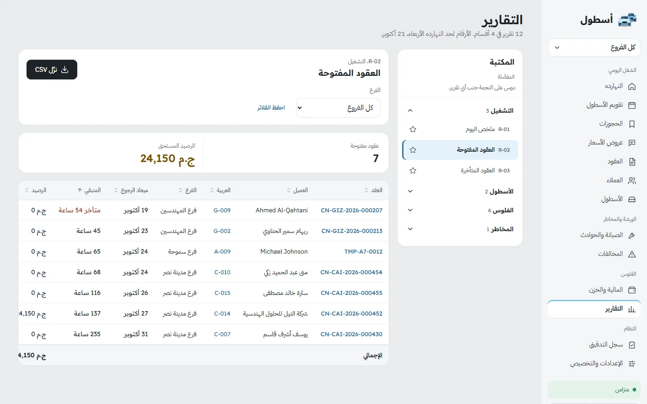Click the document icon for العقود

point(632,162)
